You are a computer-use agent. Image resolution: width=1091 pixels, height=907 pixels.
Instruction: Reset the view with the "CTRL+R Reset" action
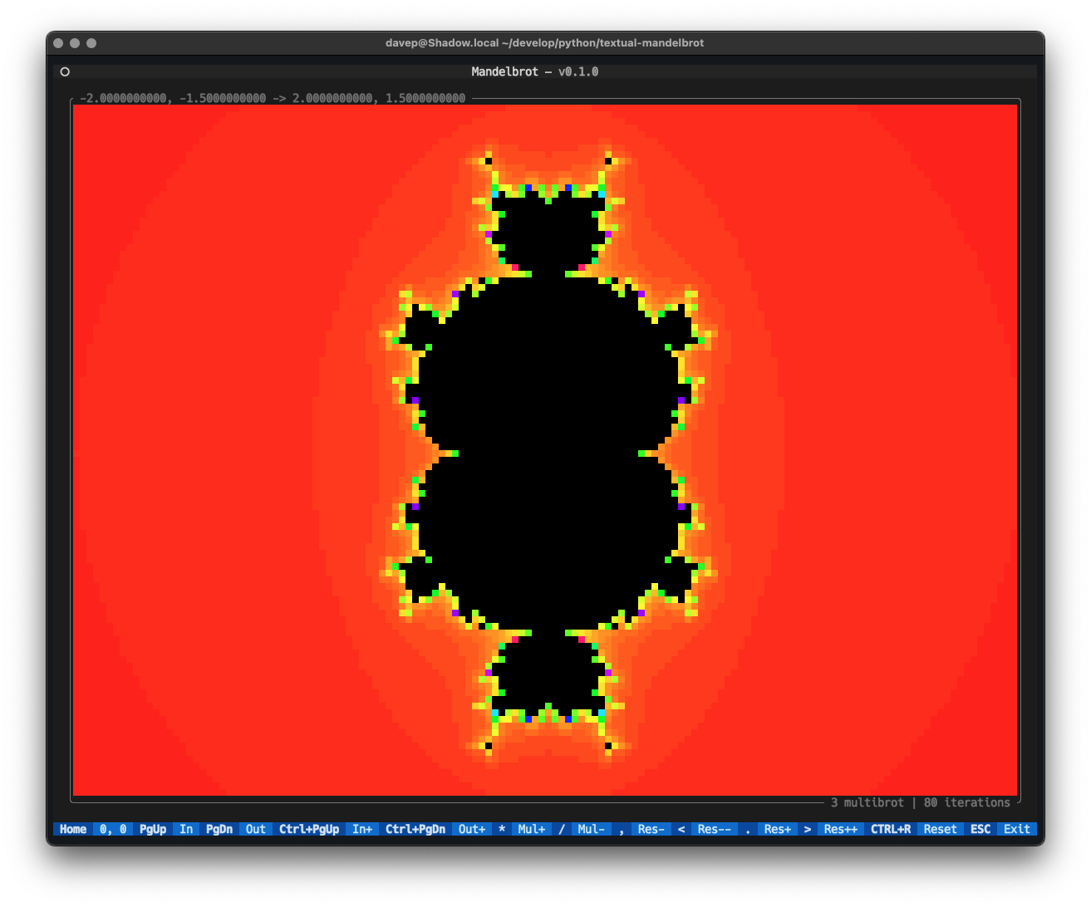click(x=914, y=829)
